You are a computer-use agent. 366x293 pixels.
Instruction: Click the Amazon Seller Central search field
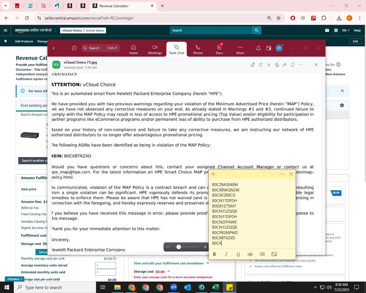pos(211,30)
